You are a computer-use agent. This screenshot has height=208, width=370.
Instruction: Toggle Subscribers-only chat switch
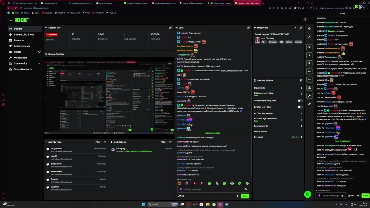click(300, 101)
